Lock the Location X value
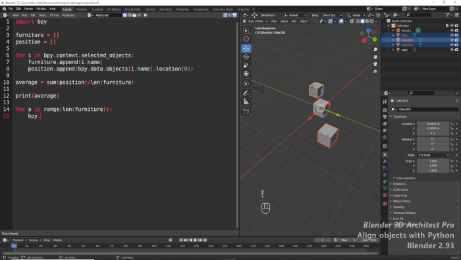Image resolution: width=461 pixels, height=260 pixels. (452, 123)
